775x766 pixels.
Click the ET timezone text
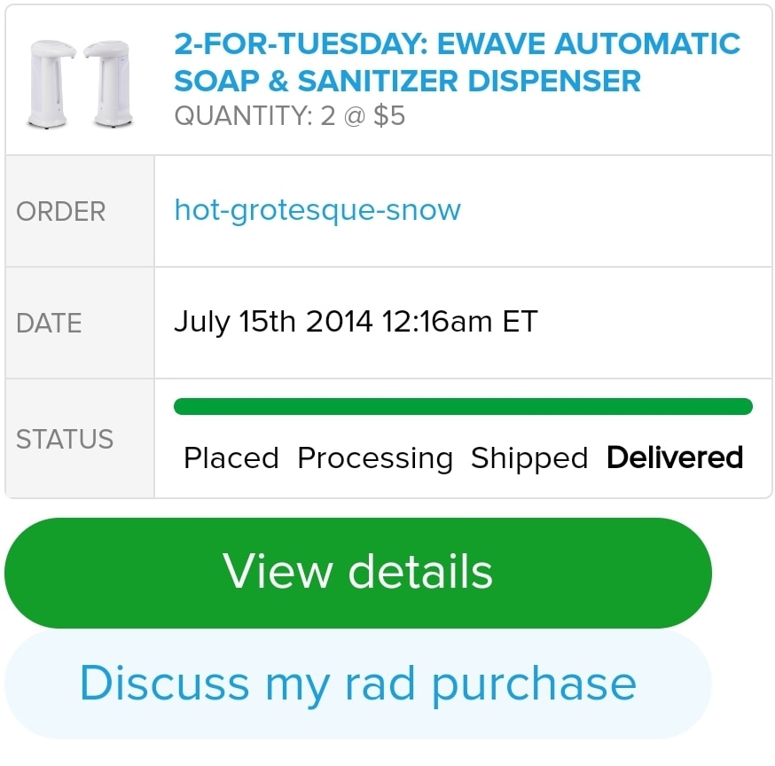point(520,321)
